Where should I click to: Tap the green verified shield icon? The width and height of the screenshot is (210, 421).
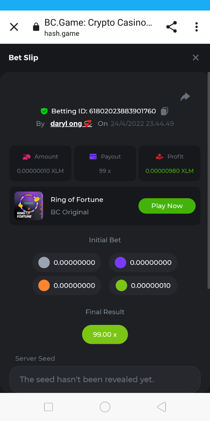(44, 111)
